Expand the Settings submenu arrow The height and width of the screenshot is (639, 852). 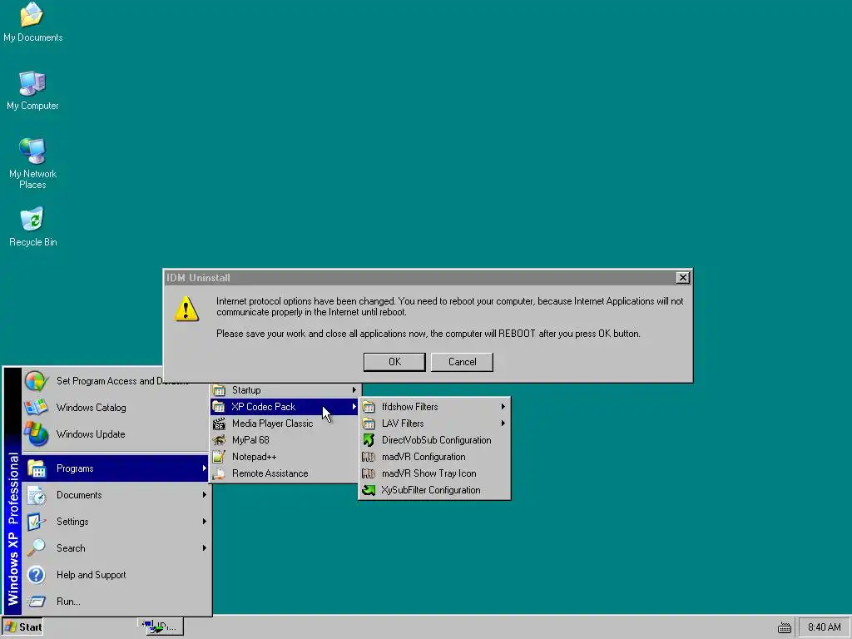[205, 522]
